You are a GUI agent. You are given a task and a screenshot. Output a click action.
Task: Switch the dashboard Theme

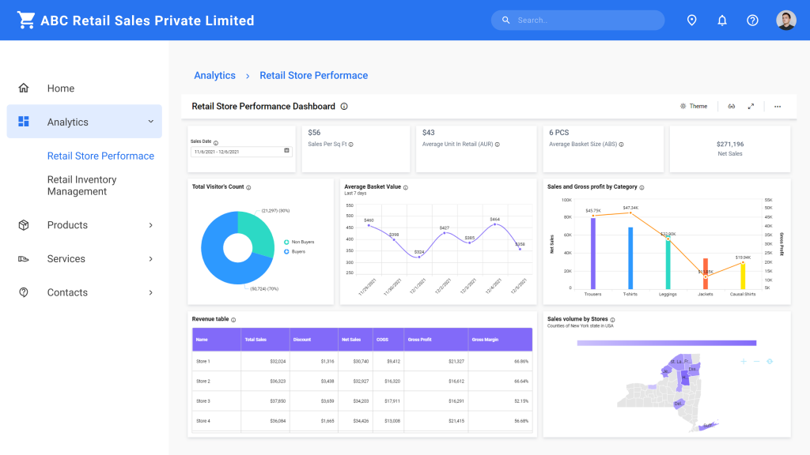[693, 106]
